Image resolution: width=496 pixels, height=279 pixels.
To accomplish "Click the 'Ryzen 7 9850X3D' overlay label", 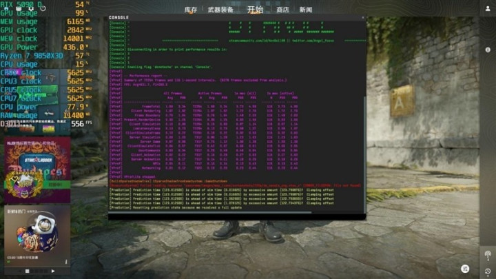I will 32,56.
